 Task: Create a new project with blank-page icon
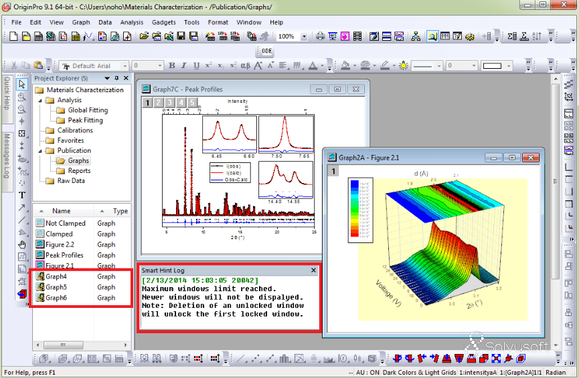13,36
